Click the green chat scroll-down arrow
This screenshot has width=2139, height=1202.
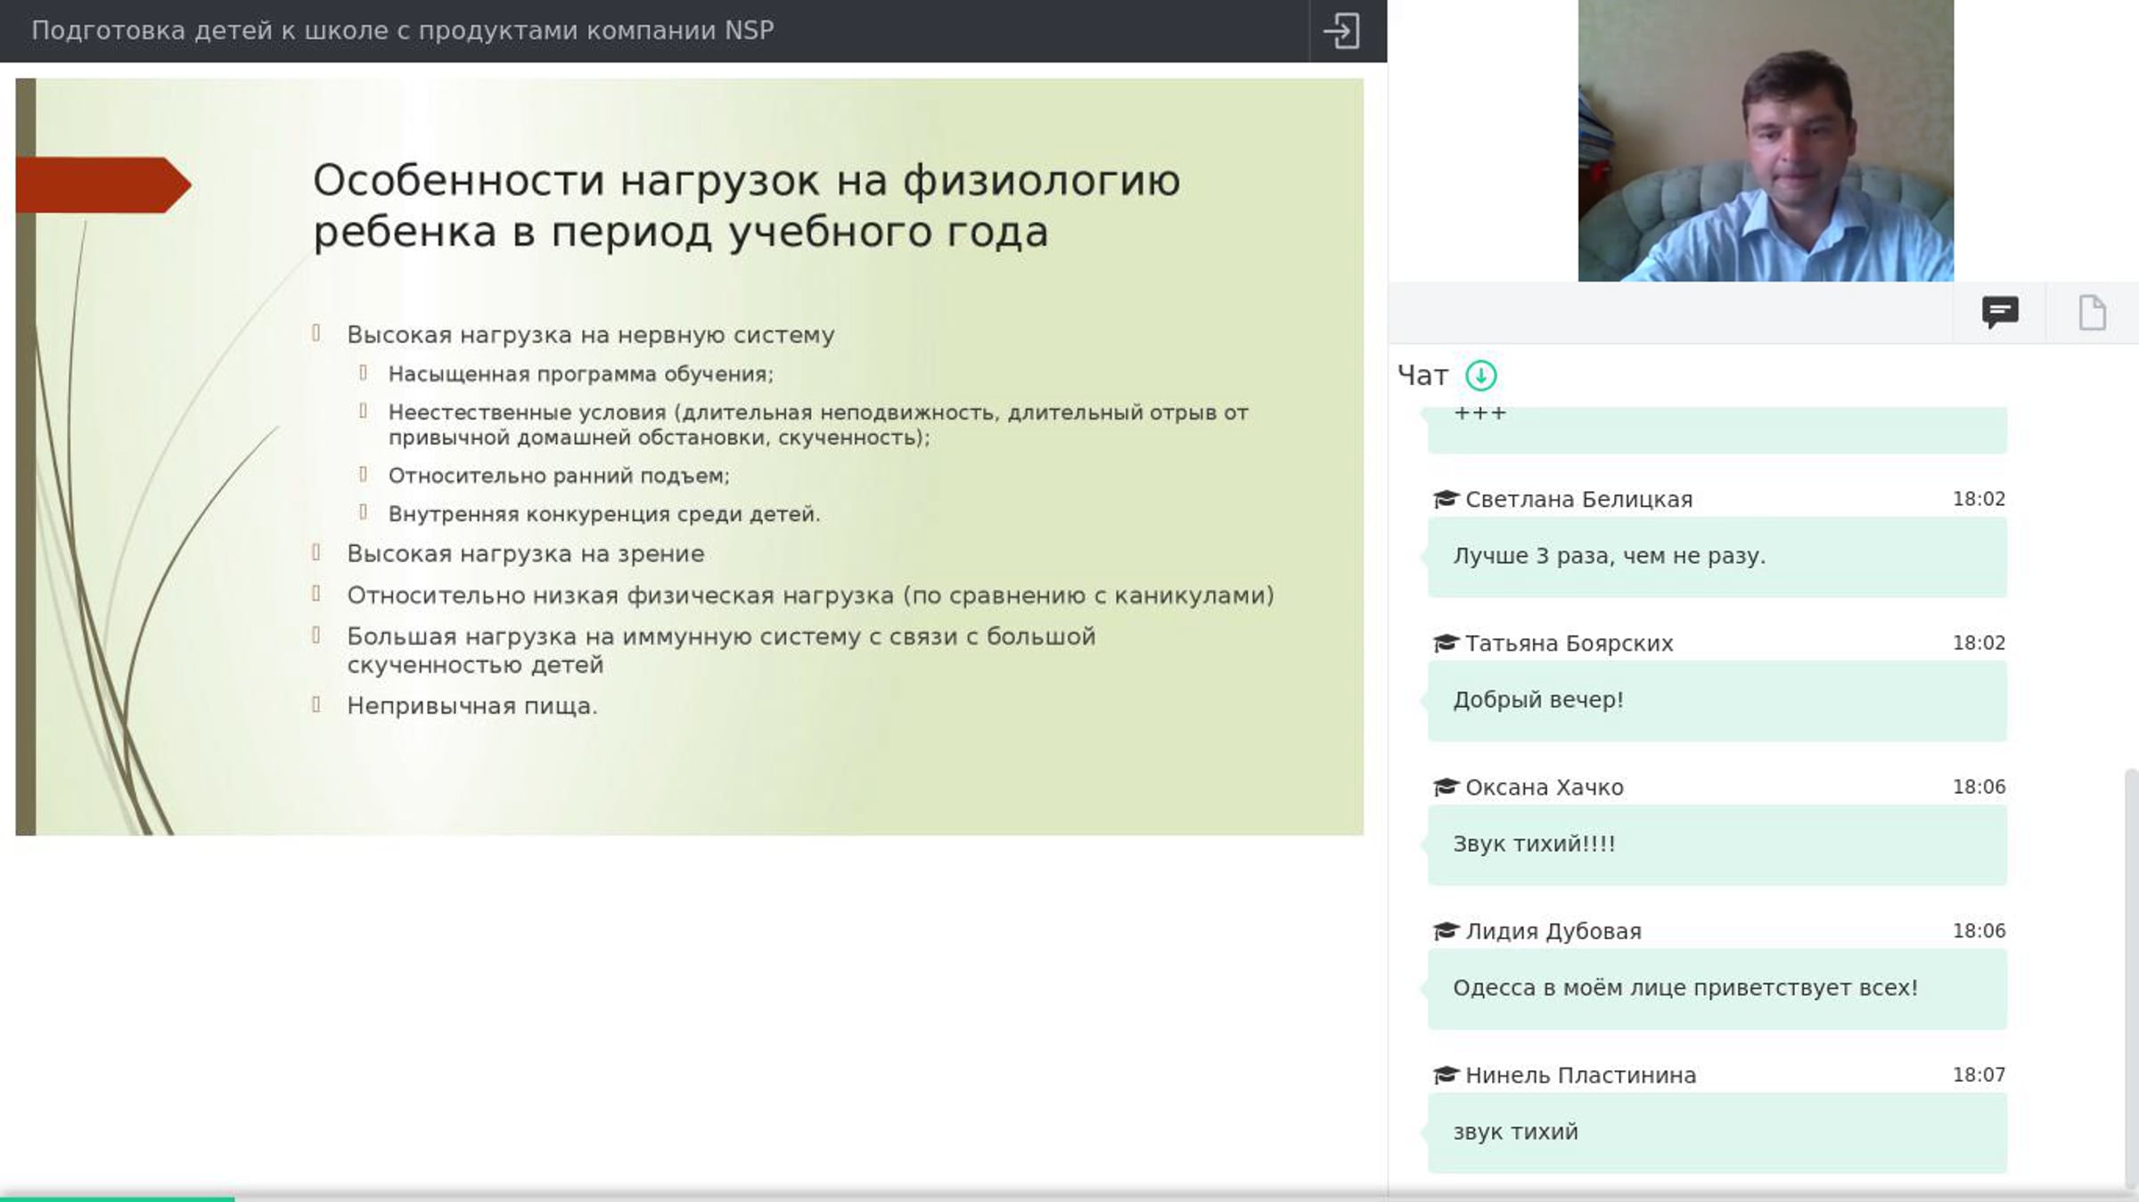tap(1481, 375)
